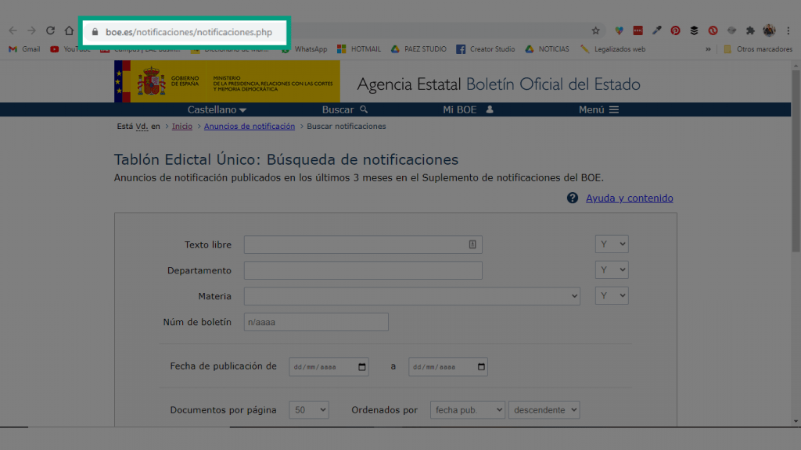Open Chrome three-dot menu
The height and width of the screenshot is (450, 801).
[x=788, y=30]
